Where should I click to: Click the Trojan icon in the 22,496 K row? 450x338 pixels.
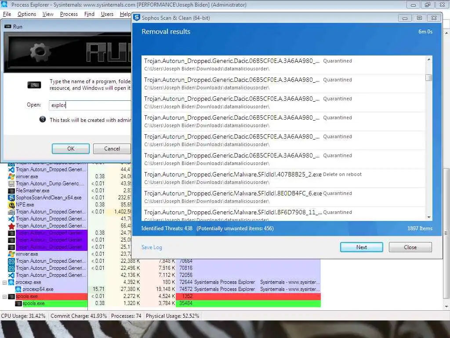pyautogui.click(x=11, y=268)
